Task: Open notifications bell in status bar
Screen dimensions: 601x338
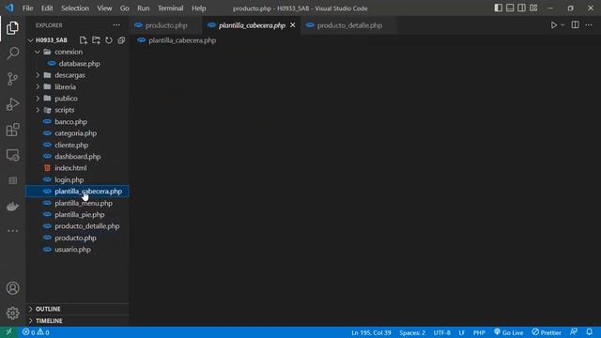Action: pos(590,332)
